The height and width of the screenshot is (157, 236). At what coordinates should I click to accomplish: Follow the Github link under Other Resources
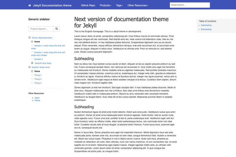tap(37, 100)
